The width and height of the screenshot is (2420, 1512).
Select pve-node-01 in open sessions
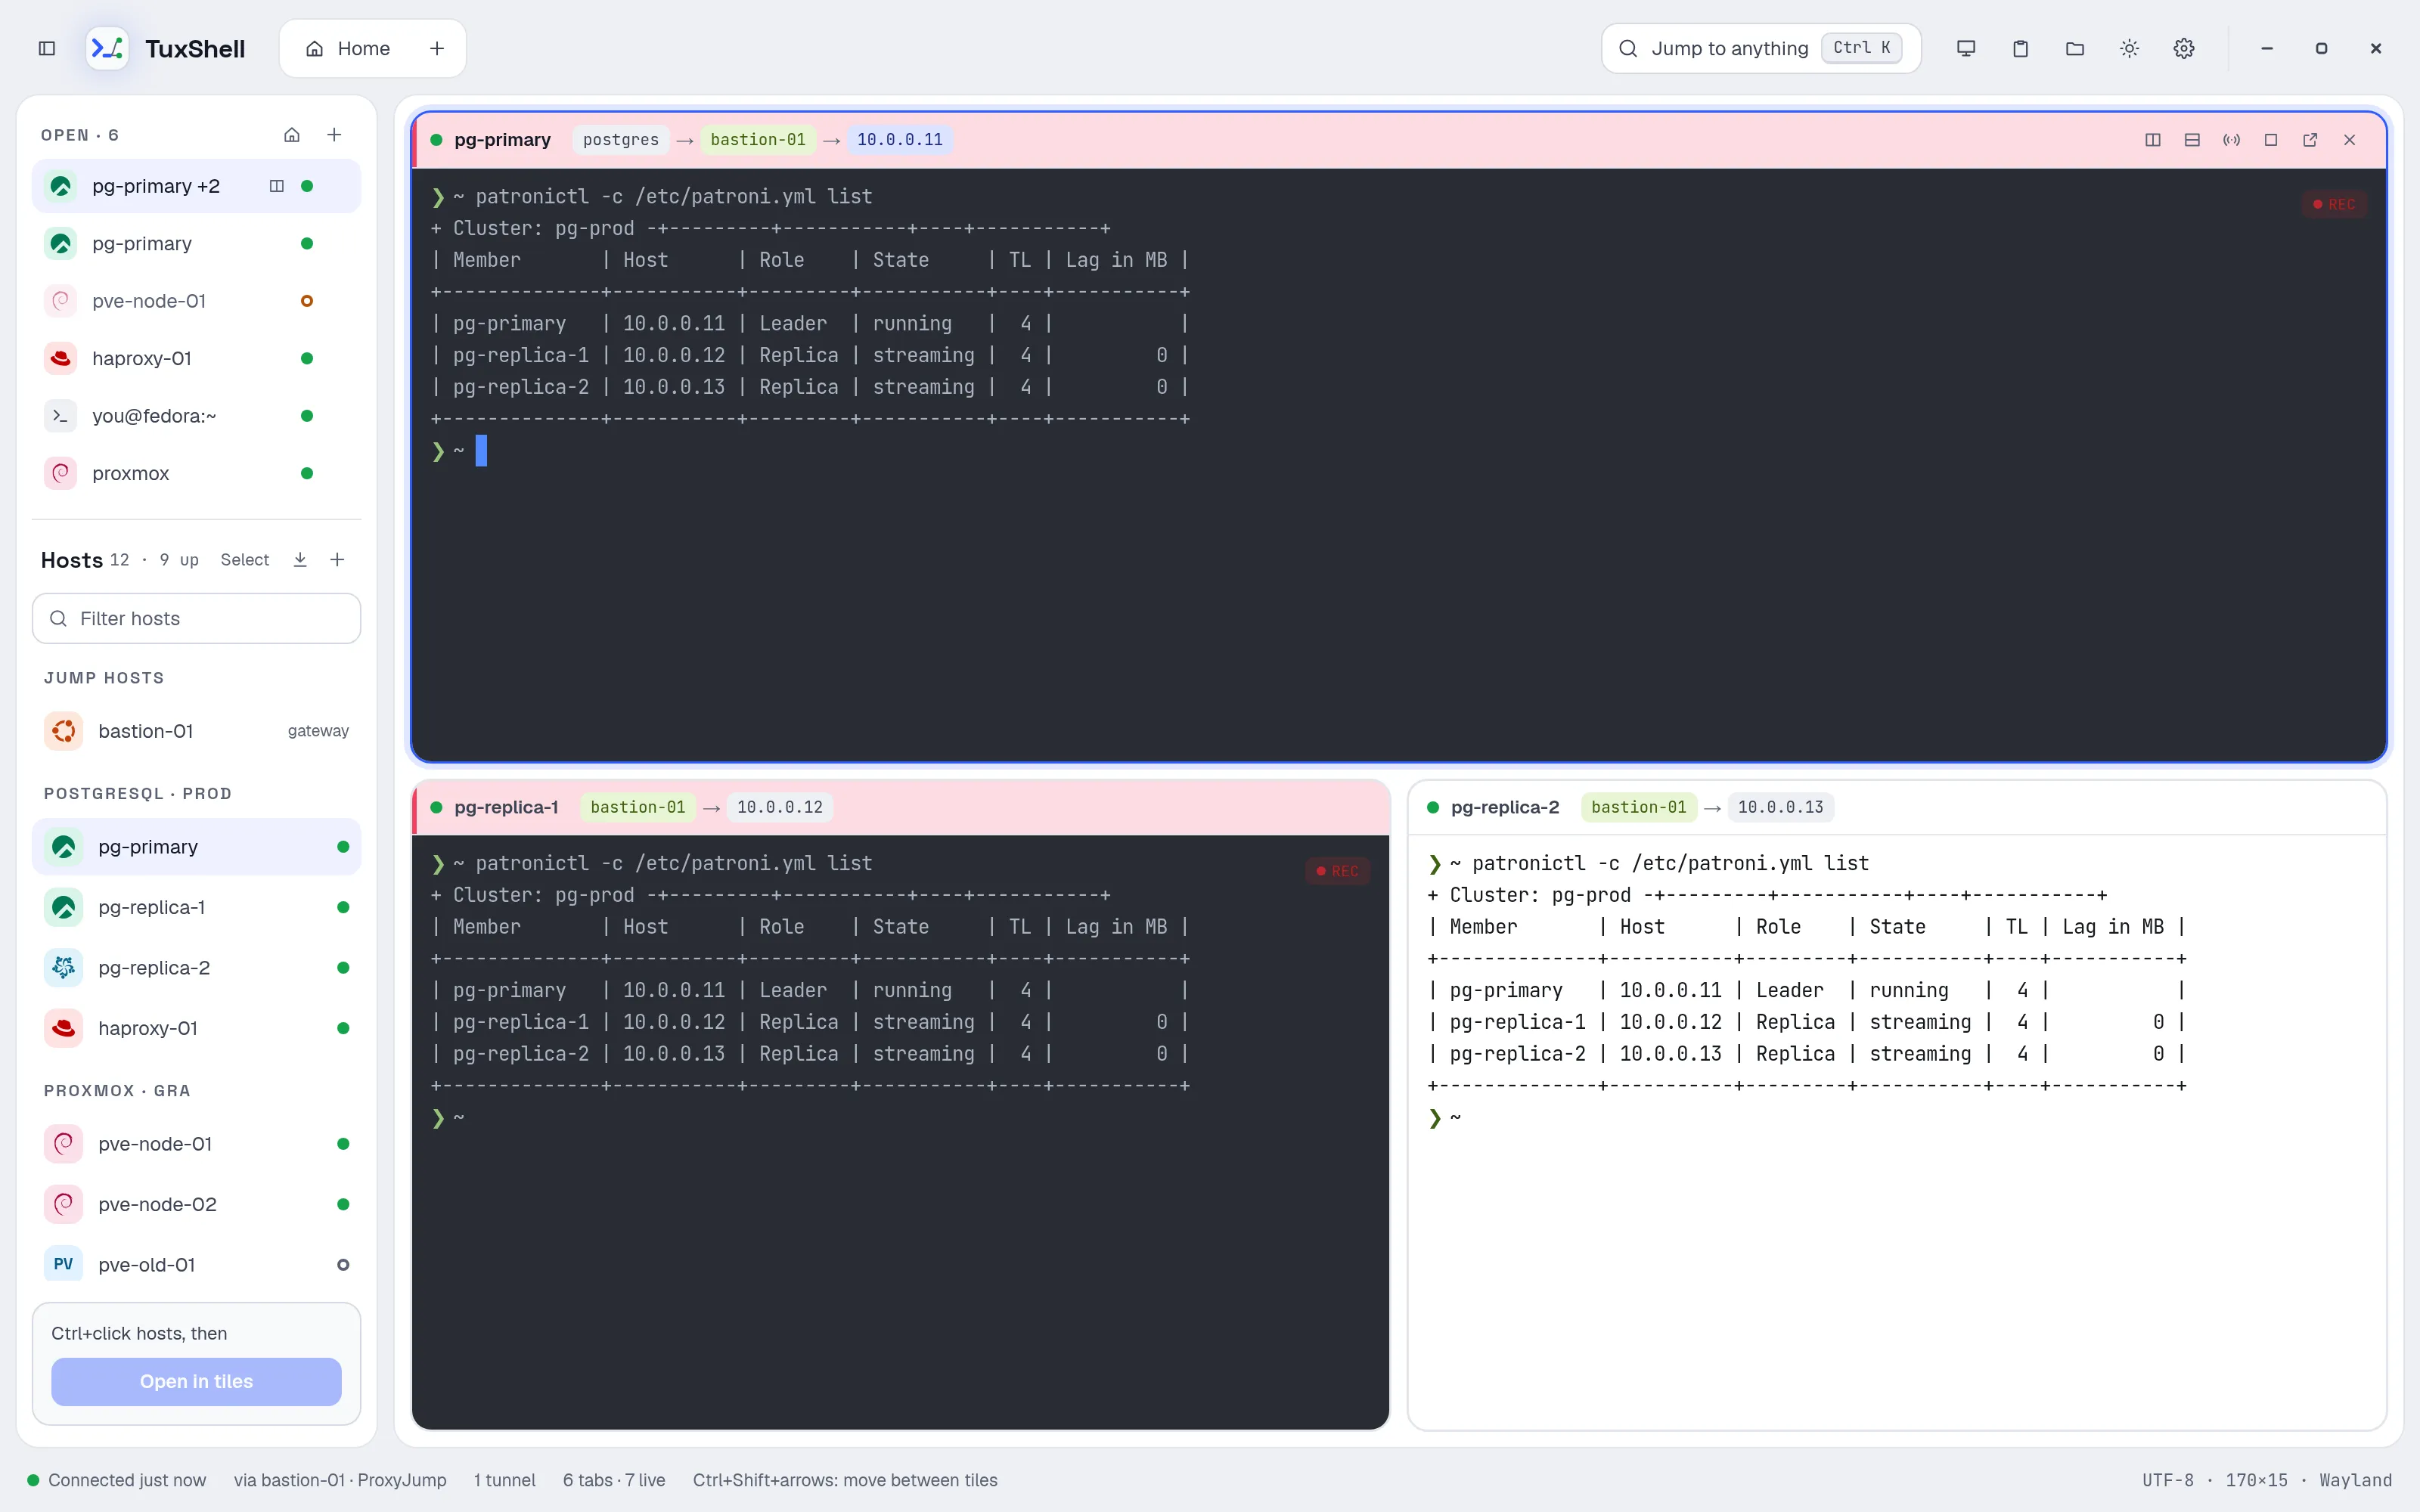[196, 301]
